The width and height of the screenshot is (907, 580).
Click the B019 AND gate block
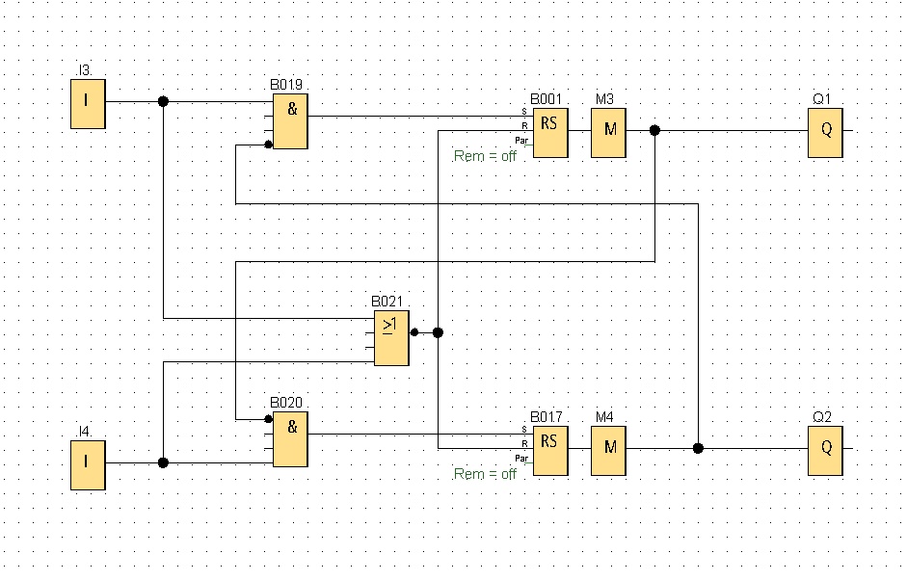[291, 121]
